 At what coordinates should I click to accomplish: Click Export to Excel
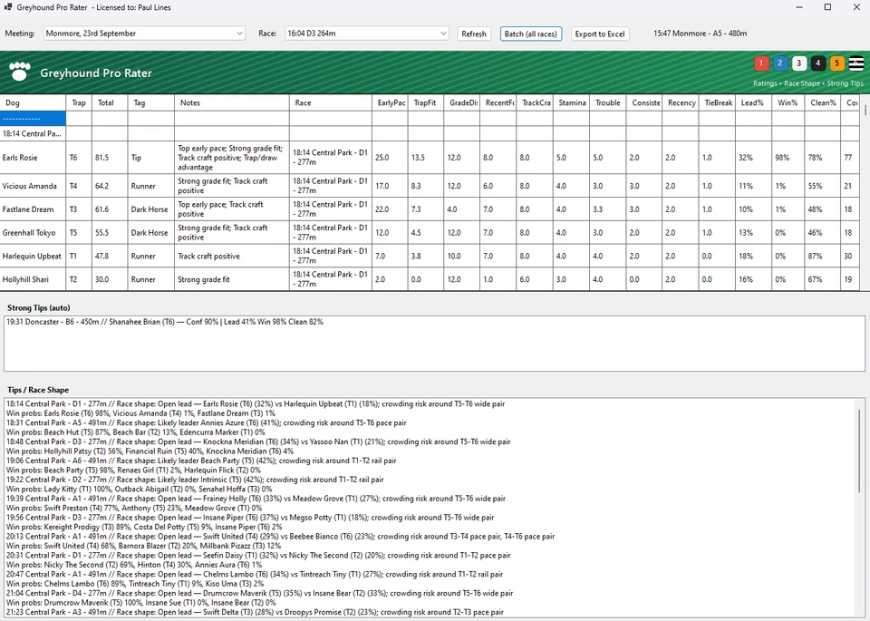[600, 34]
